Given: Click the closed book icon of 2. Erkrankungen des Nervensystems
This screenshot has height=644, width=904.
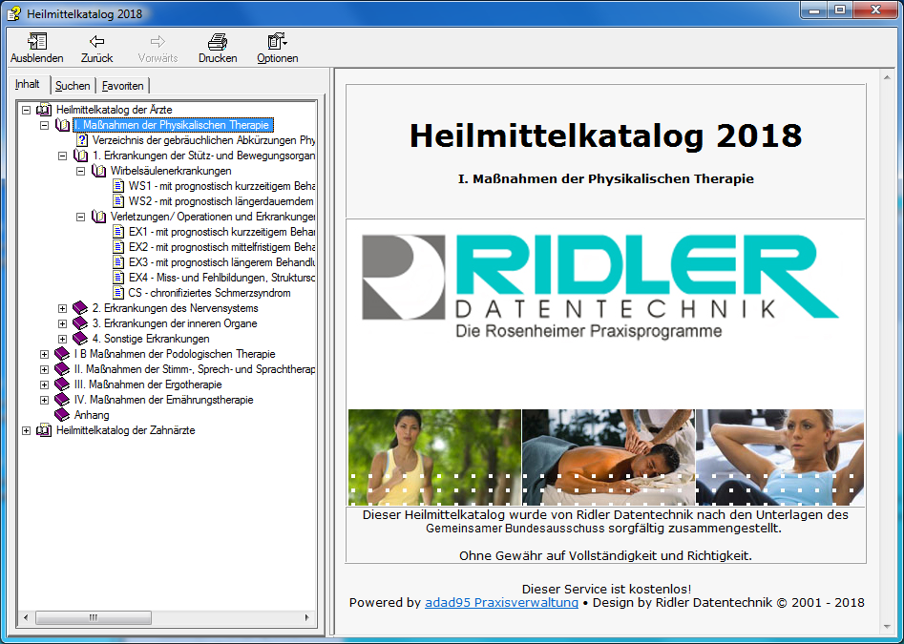Looking at the screenshot, I should [x=80, y=308].
